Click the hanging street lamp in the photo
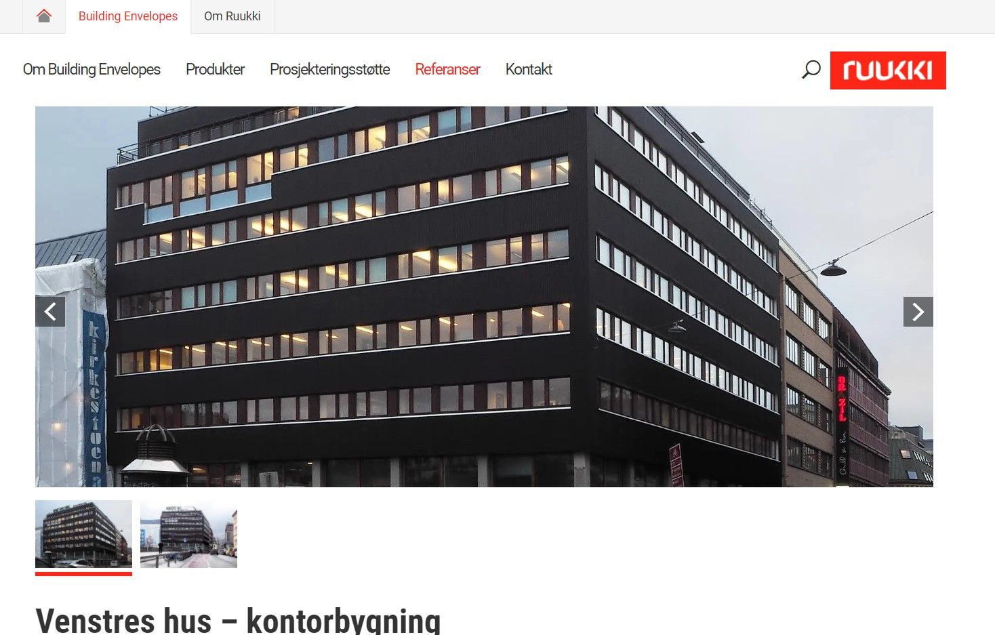Screen dimensions: 995x635 (833, 270)
